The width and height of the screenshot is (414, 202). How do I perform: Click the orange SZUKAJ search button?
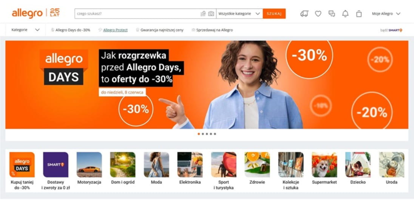(274, 14)
